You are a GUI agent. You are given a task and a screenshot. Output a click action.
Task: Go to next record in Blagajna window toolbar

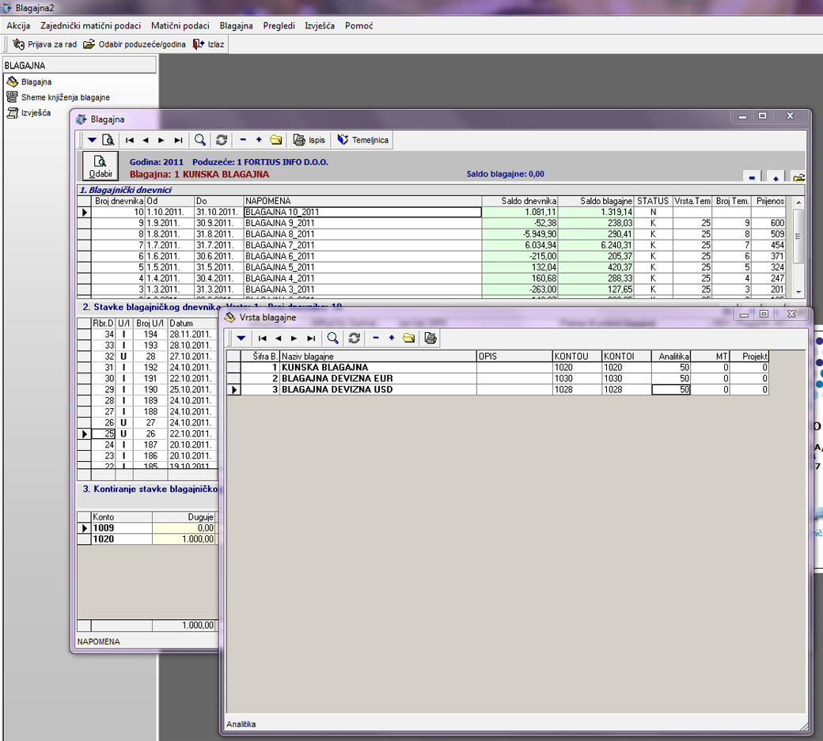coord(161,140)
